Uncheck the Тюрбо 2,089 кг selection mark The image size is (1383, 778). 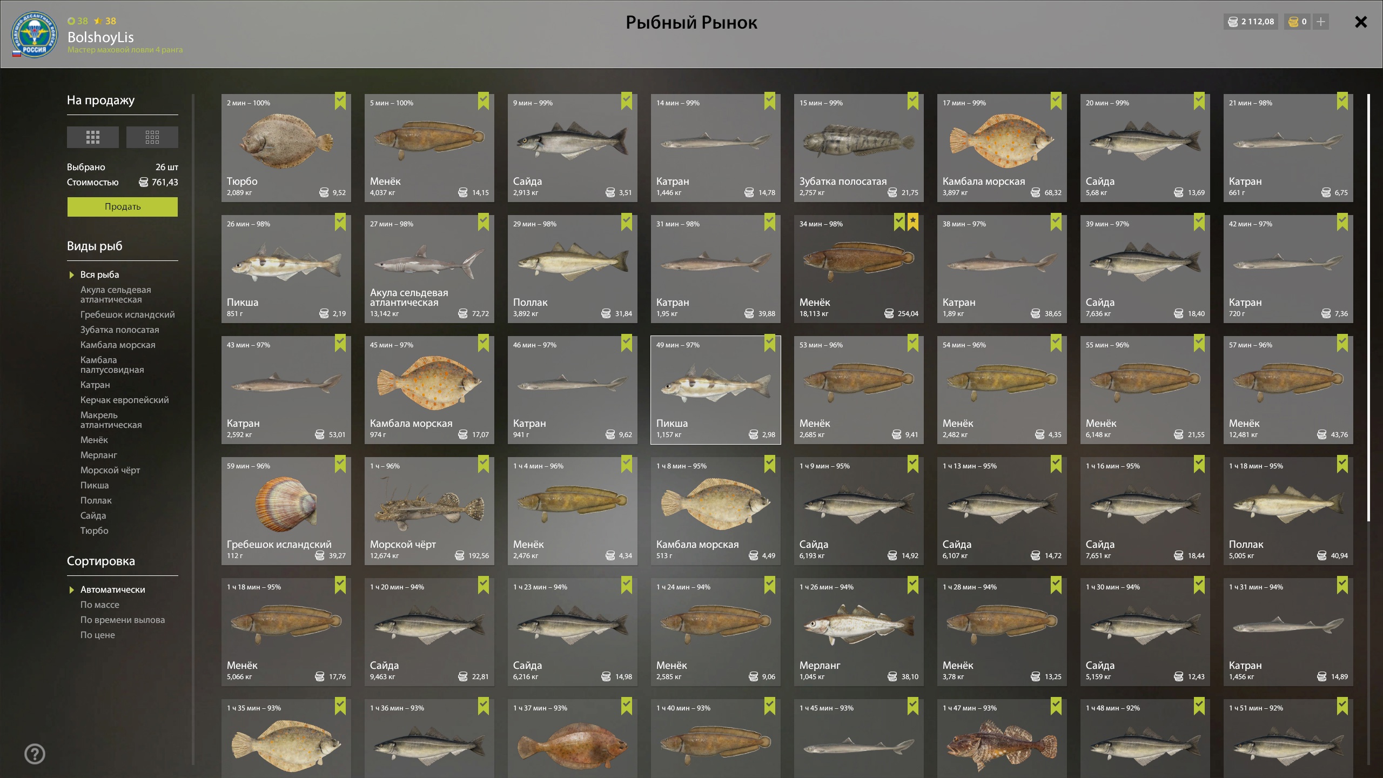pyautogui.click(x=340, y=100)
